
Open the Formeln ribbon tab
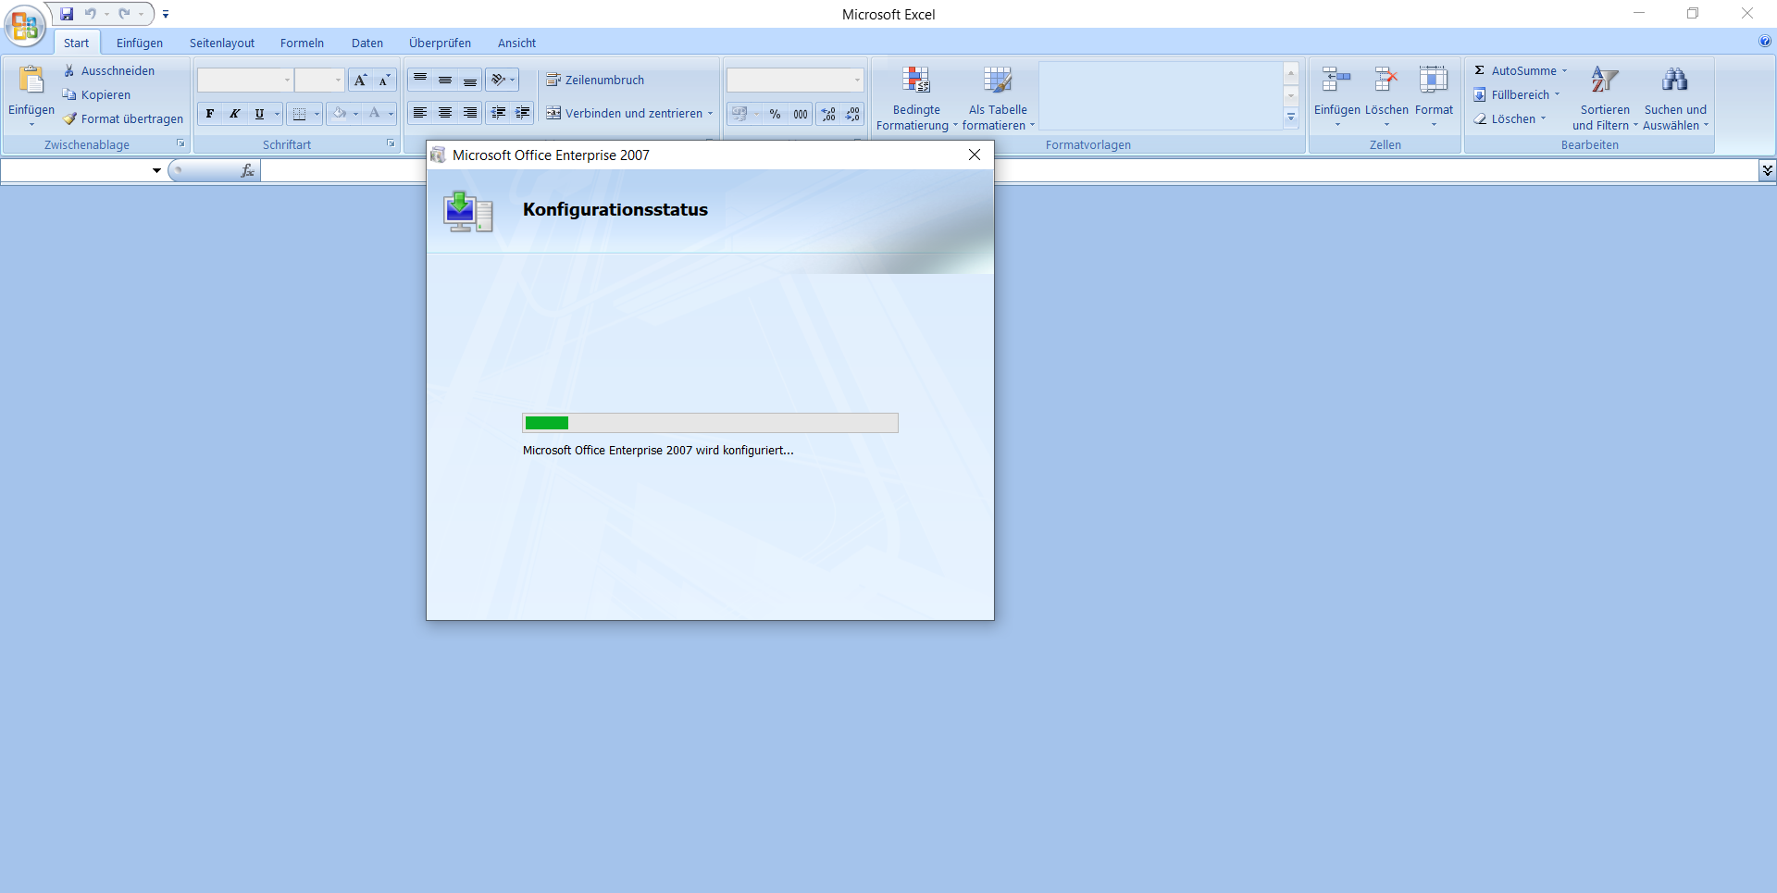click(x=302, y=43)
